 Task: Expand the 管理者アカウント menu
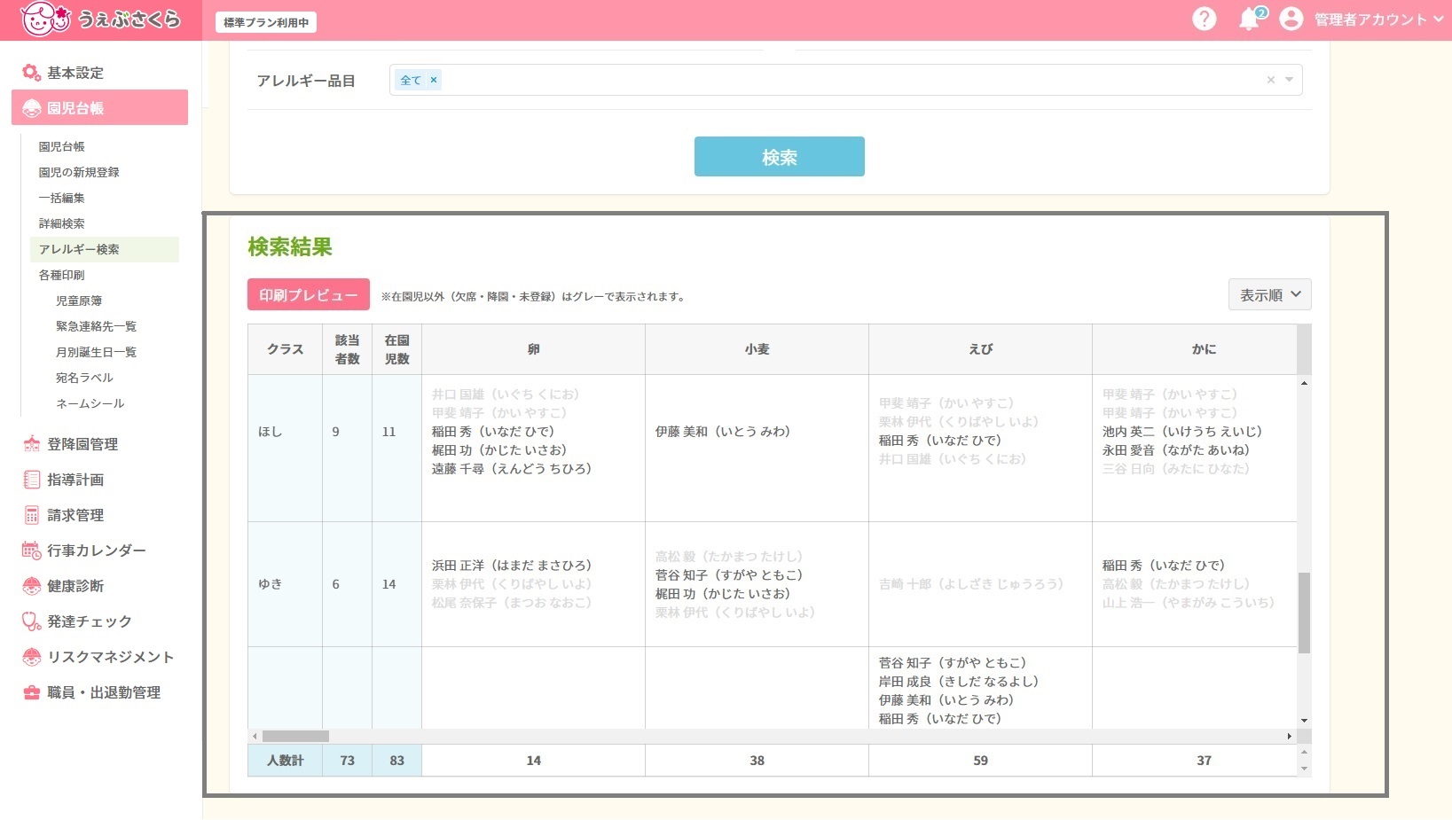click(x=1378, y=20)
